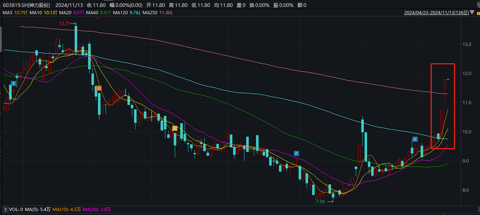Click the orange D marker on the chart
This screenshot has height=215, width=480.
[99, 88]
